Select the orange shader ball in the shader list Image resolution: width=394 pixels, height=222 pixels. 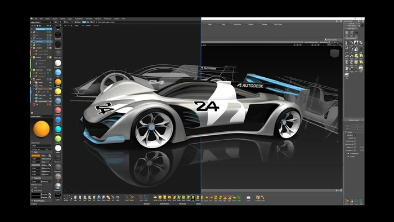click(x=58, y=82)
